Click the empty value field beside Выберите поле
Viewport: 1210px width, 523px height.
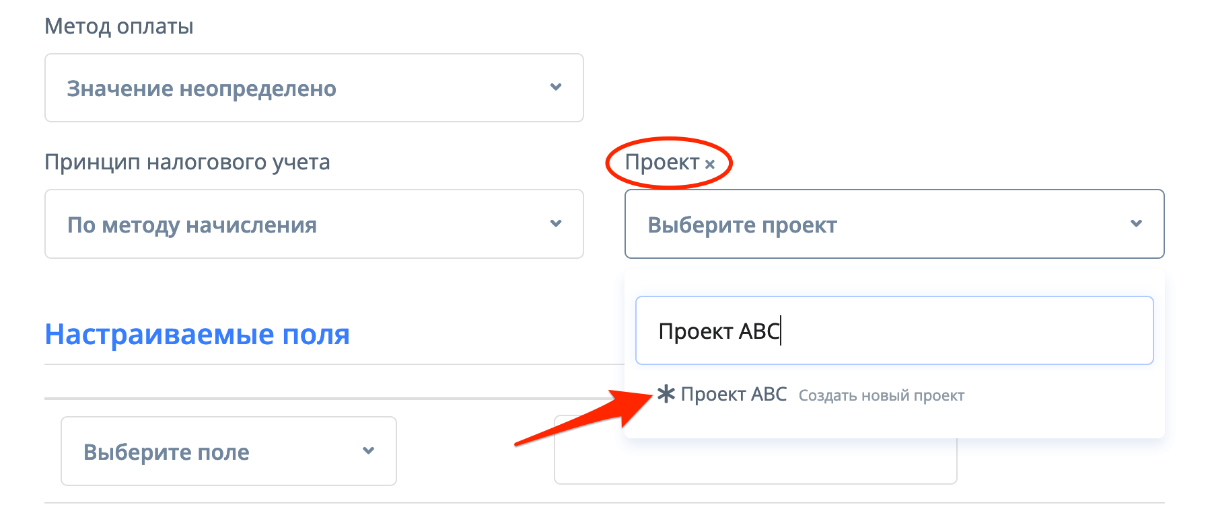pos(755,462)
